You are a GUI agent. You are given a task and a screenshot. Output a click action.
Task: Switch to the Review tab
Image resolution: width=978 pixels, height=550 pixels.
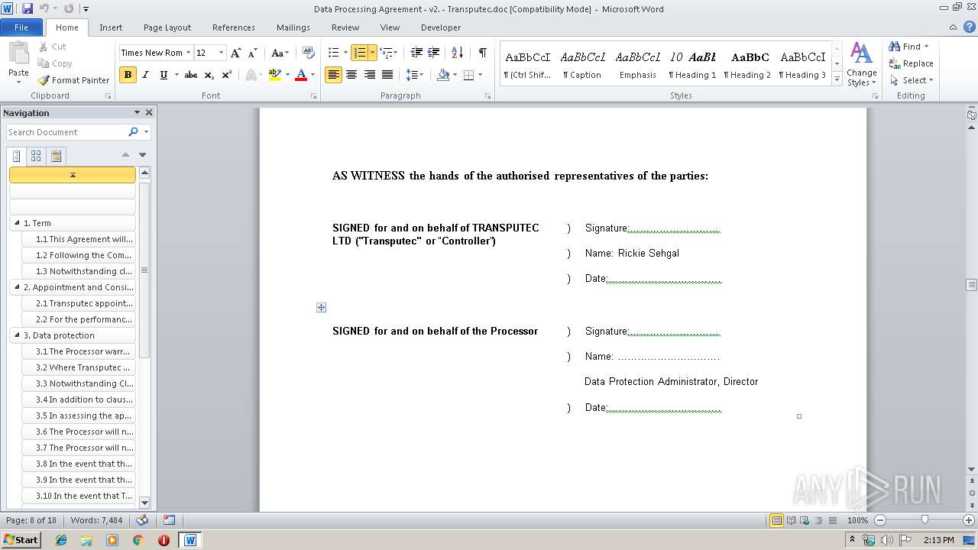click(345, 27)
